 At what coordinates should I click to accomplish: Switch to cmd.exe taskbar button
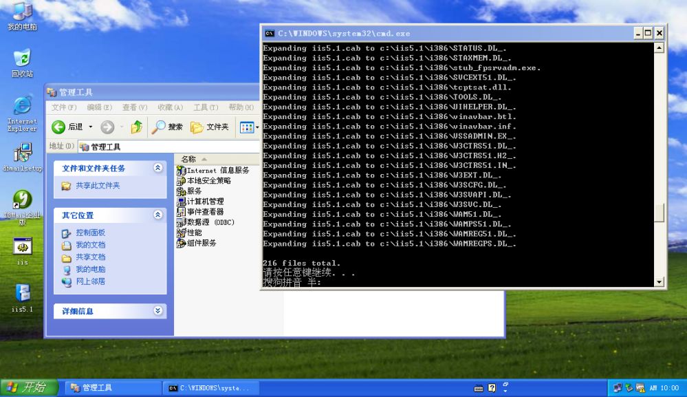click(211, 388)
